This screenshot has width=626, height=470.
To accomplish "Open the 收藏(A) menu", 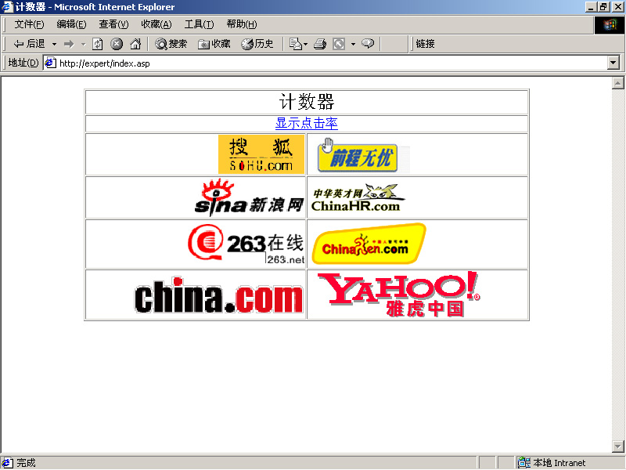I will tap(156, 24).
